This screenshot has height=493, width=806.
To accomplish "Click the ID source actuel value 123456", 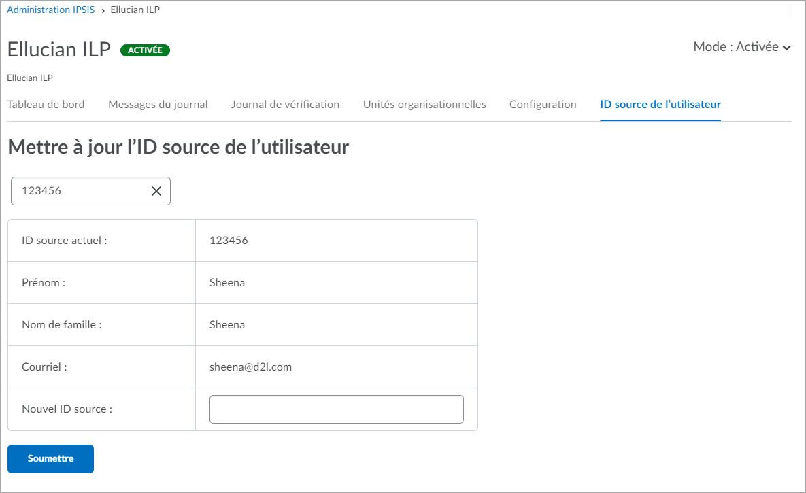I will (x=229, y=241).
